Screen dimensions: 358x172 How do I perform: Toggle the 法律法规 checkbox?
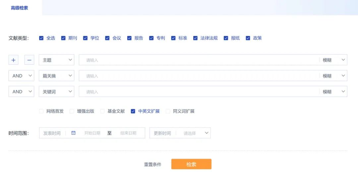(196, 38)
